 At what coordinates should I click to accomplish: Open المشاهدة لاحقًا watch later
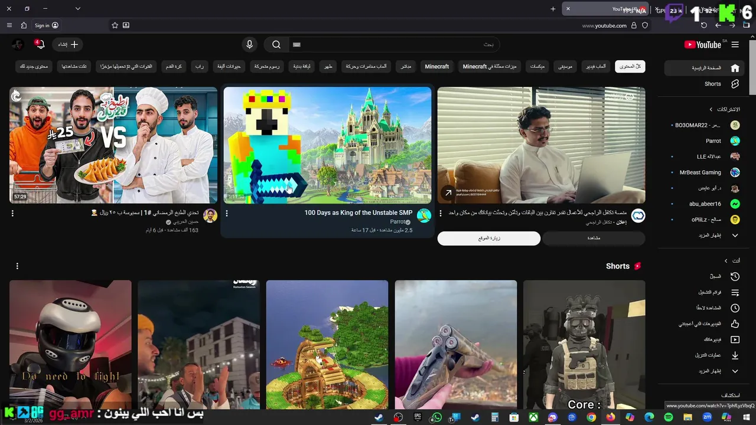pyautogui.click(x=703, y=308)
